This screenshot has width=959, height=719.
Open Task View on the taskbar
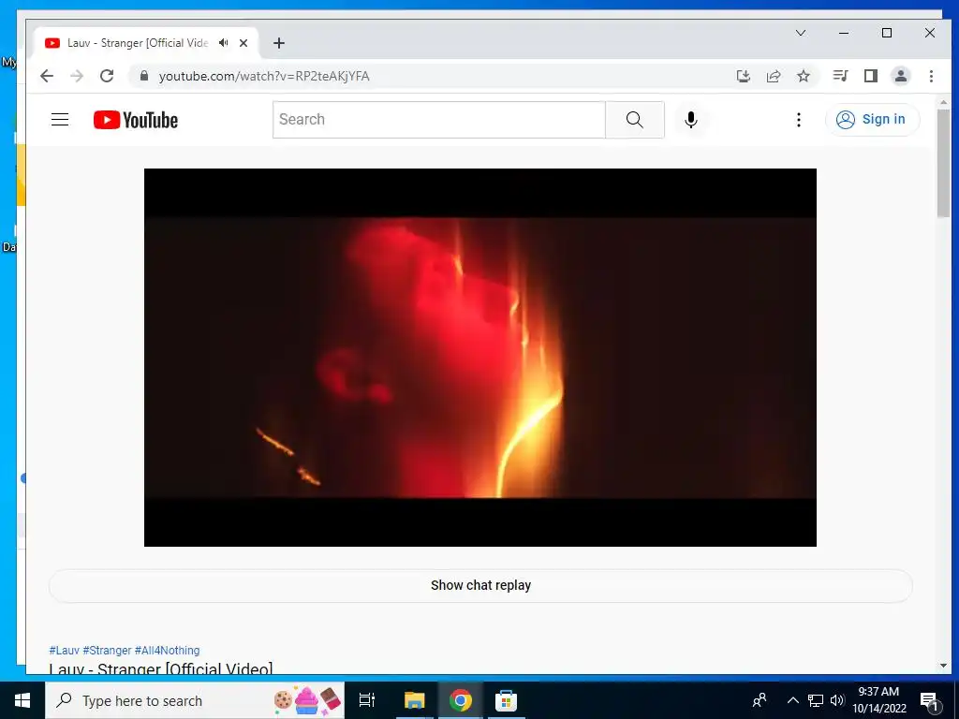click(x=367, y=700)
